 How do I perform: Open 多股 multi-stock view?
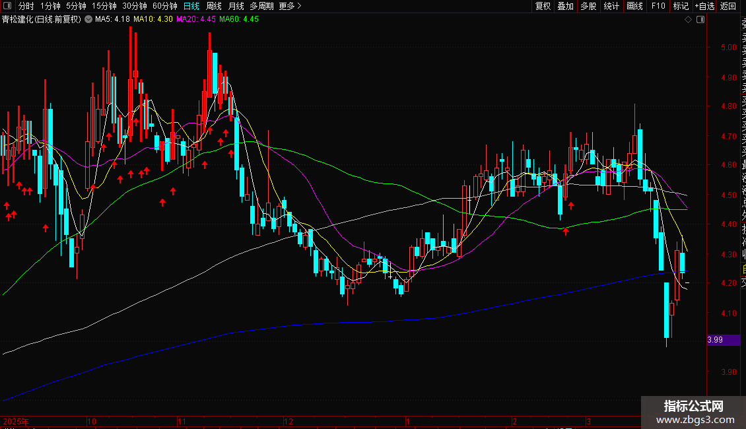[588, 6]
